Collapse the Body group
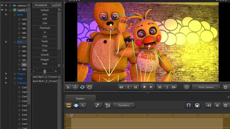Viewport: 230px width, 129px height. click(15, 15)
